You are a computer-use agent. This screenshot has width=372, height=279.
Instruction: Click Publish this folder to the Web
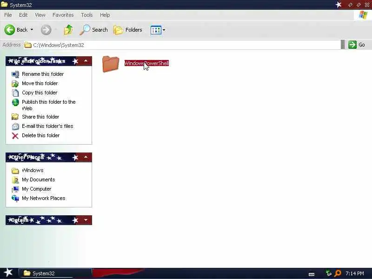click(49, 105)
